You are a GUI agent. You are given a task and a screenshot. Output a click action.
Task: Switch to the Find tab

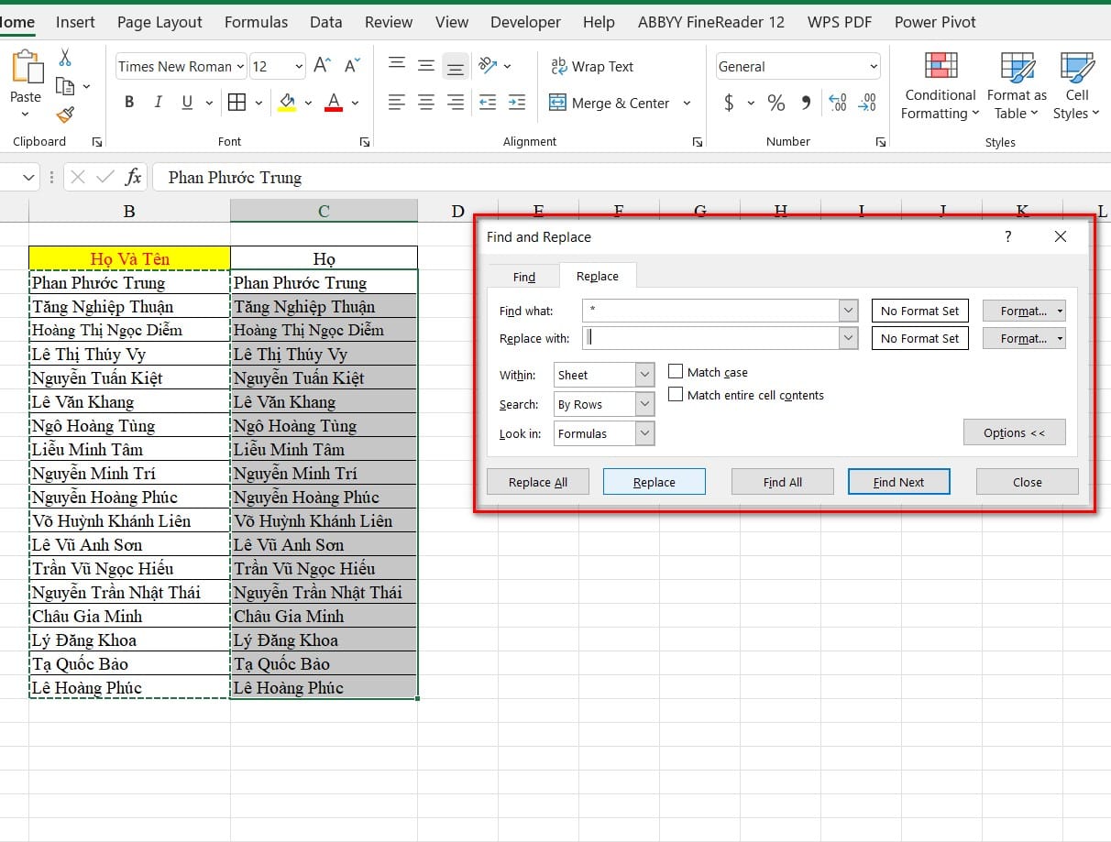click(523, 277)
